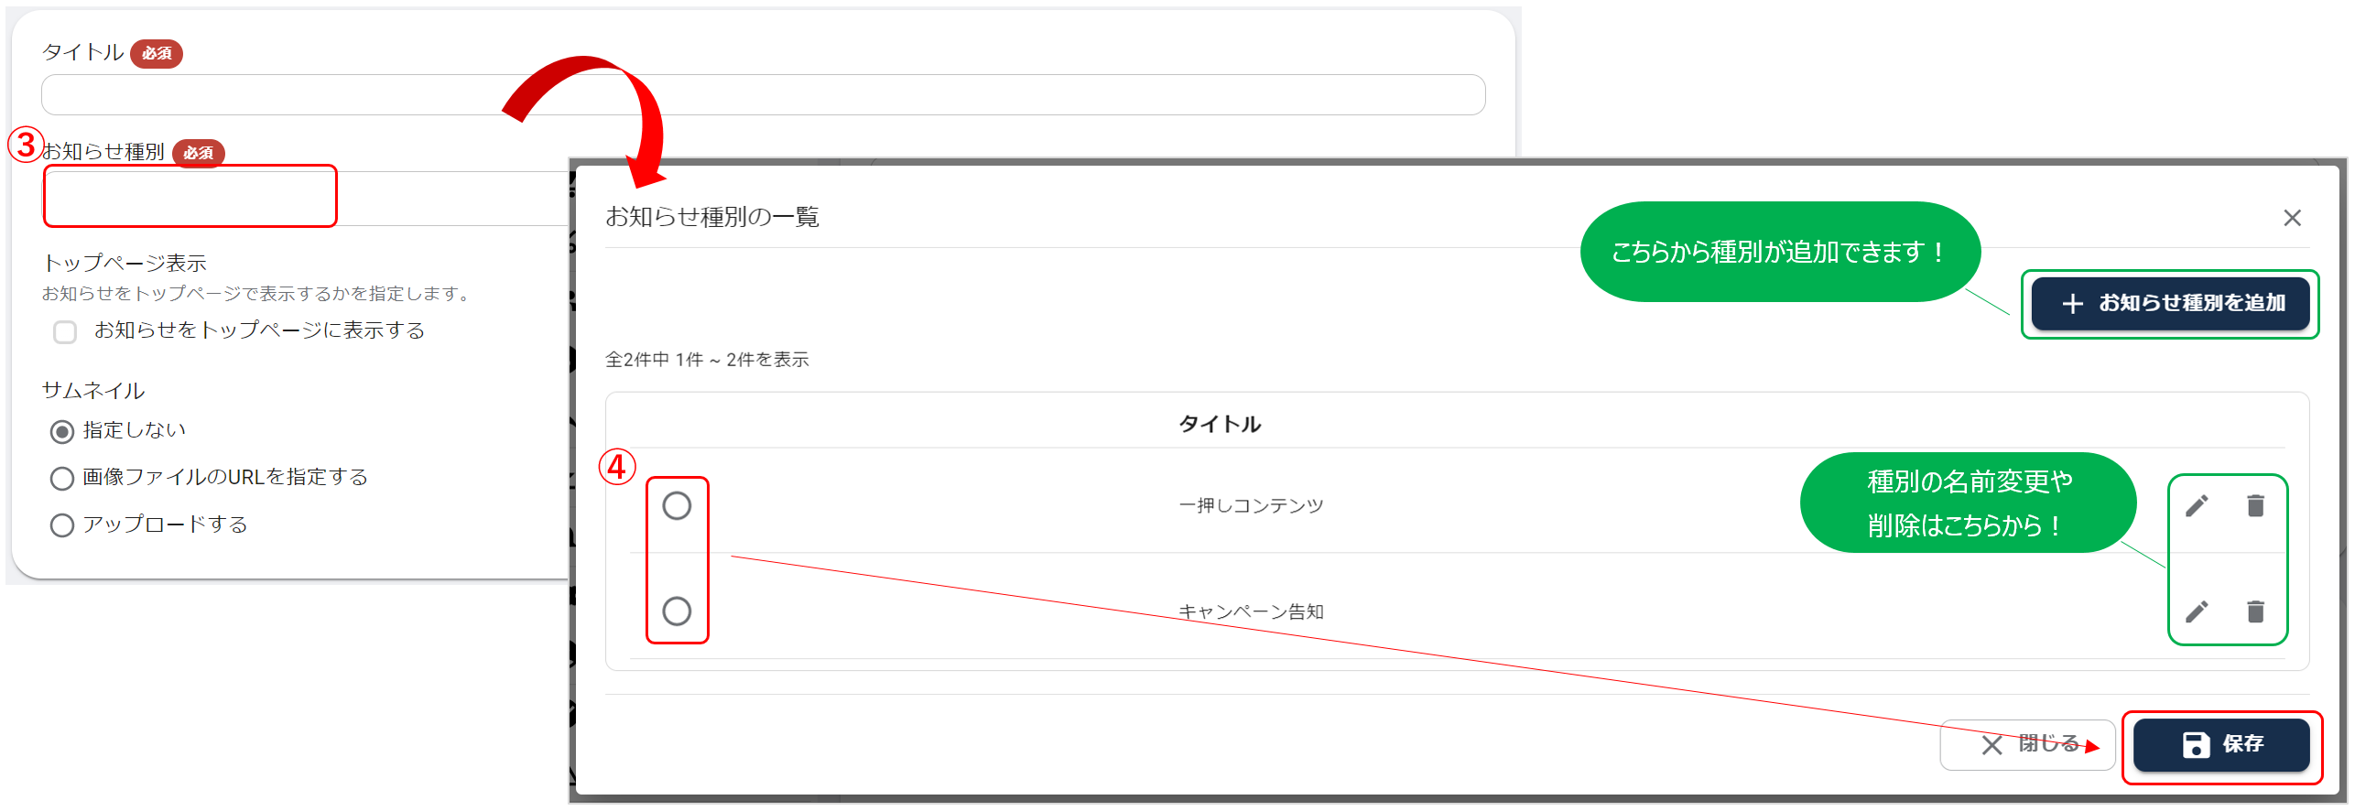Click the plus icon on add category button
Viewport: 2355px width, 811px height.
2073,304
